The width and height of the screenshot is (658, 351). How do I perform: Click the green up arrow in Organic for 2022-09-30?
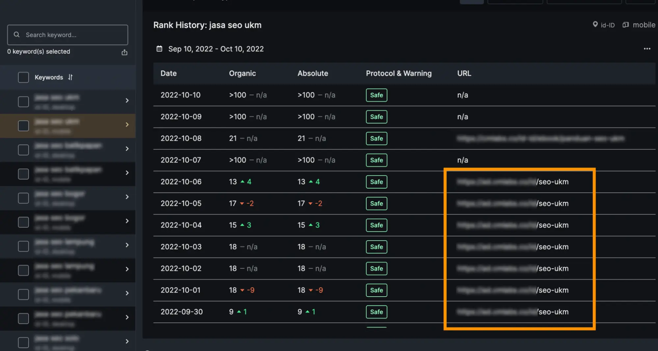(x=239, y=311)
